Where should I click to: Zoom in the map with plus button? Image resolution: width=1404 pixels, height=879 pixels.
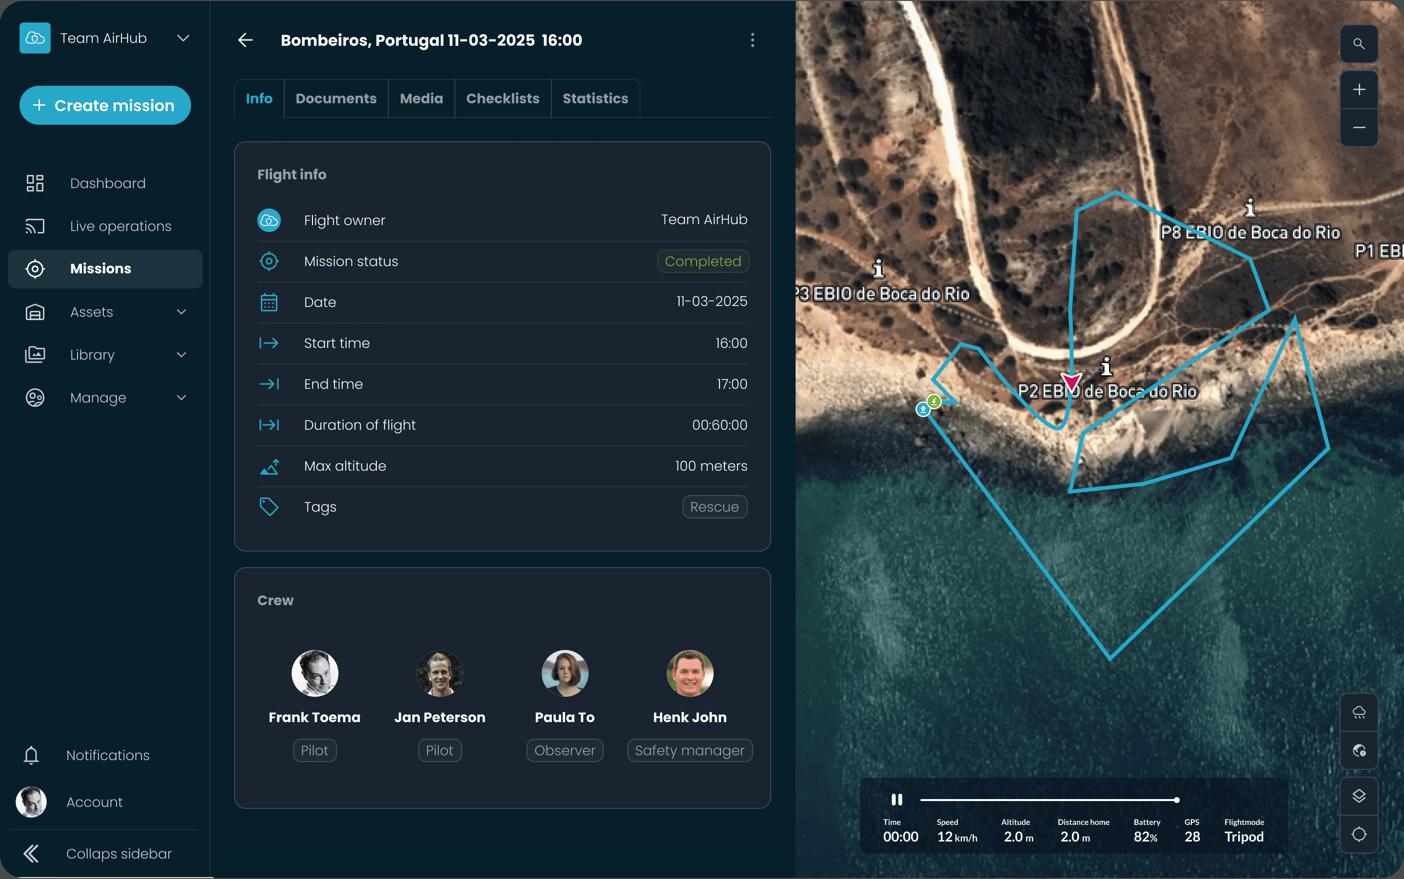tap(1358, 90)
